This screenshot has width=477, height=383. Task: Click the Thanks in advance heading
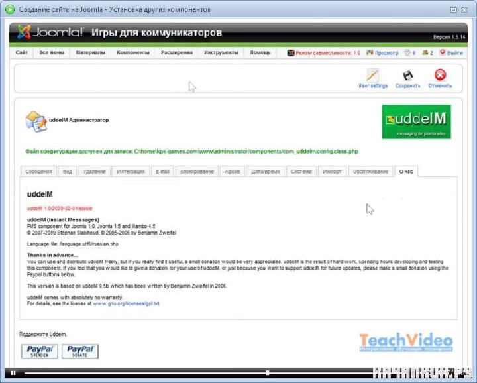pyautogui.click(x=52, y=255)
